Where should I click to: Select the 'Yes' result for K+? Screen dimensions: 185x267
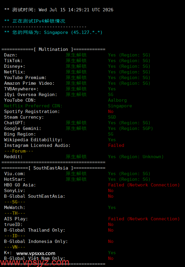[112, 253]
